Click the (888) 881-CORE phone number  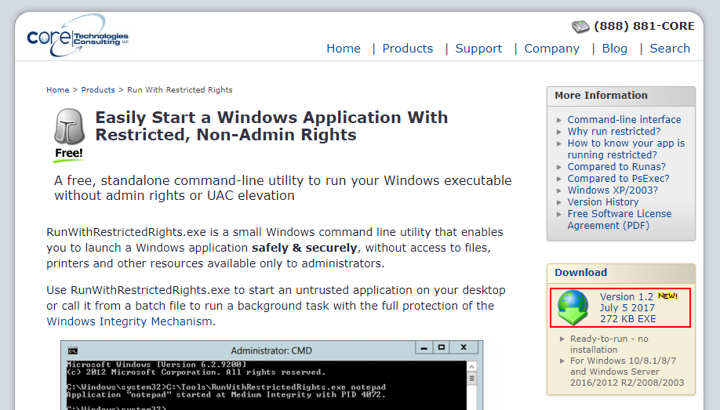pos(644,26)
